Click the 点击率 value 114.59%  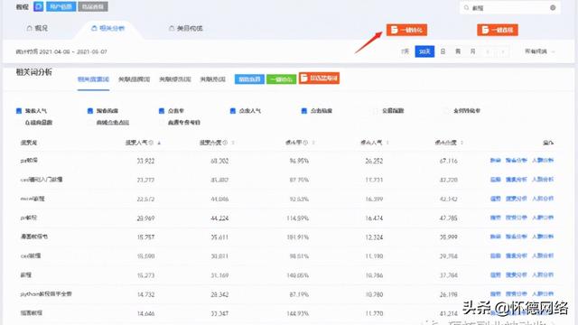(x=297, y=218)
